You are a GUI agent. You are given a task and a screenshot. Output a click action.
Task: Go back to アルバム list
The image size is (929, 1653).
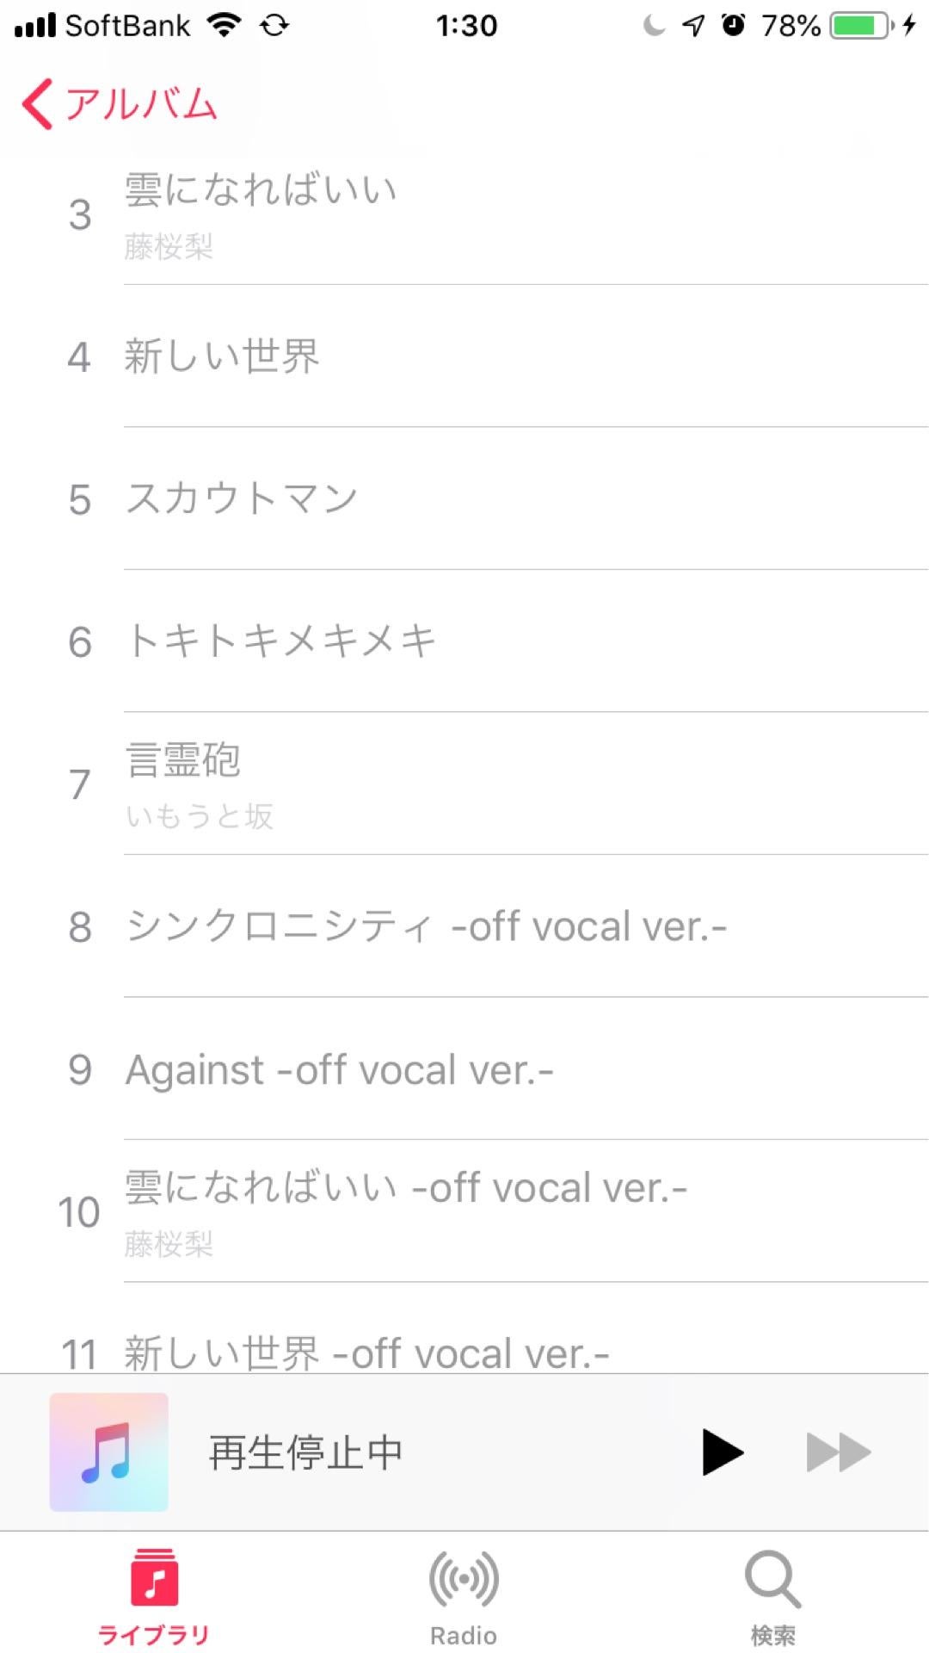tap(120, 104)
